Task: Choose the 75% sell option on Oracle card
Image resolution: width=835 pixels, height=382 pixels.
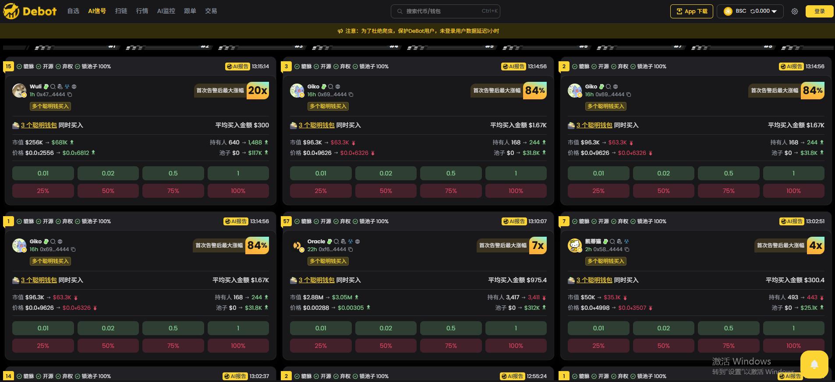Action: 451,346
